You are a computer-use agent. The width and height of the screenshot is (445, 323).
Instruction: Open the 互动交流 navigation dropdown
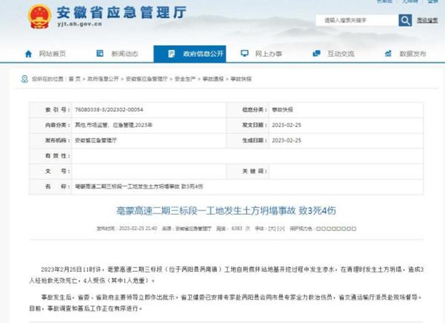point(341,54)
